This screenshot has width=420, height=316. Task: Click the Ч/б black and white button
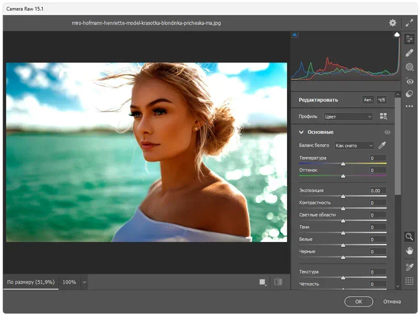382,100
